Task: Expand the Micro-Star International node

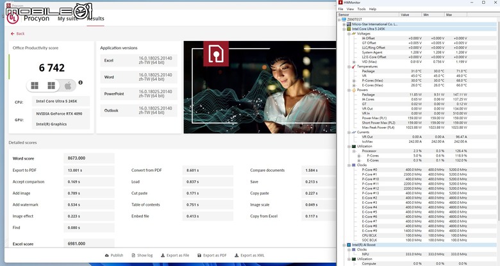Action: (344, 24)
